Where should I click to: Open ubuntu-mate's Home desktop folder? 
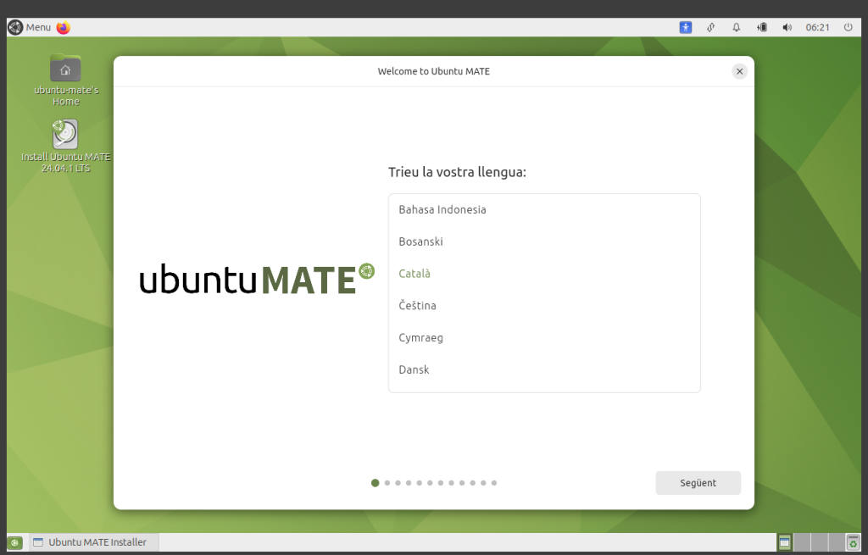coord(65,71)
